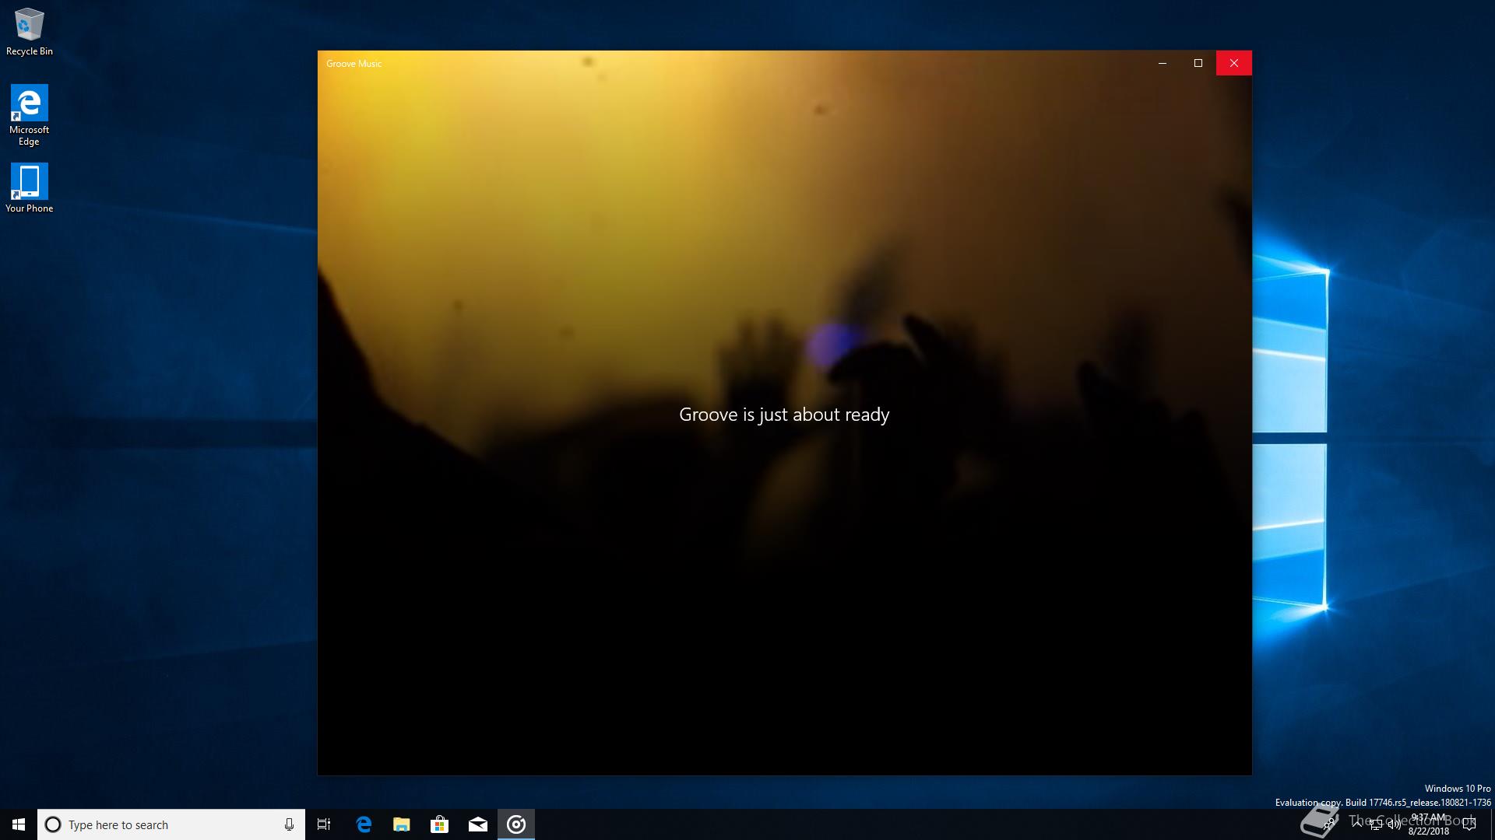Open the Mail app from the taskbar

pos(478,824)
